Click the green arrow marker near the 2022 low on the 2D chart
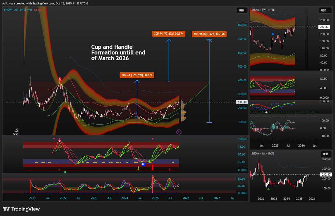 (x=83, y=120)
